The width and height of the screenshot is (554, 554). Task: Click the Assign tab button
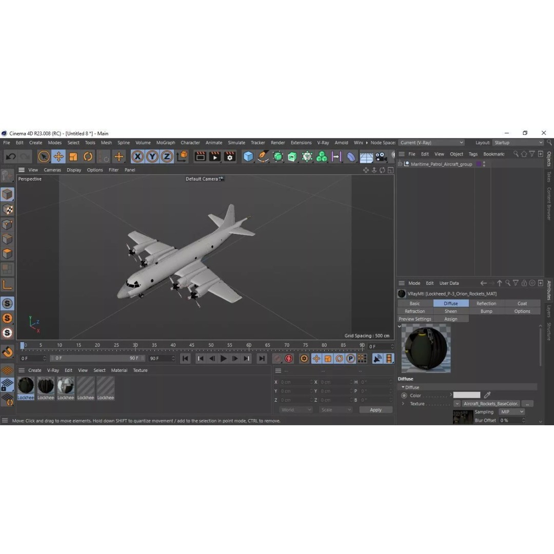click(450, 319)
